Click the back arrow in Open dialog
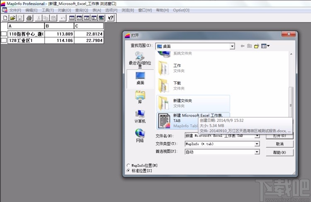The image size is (311, 202). [x=243, y=46]
